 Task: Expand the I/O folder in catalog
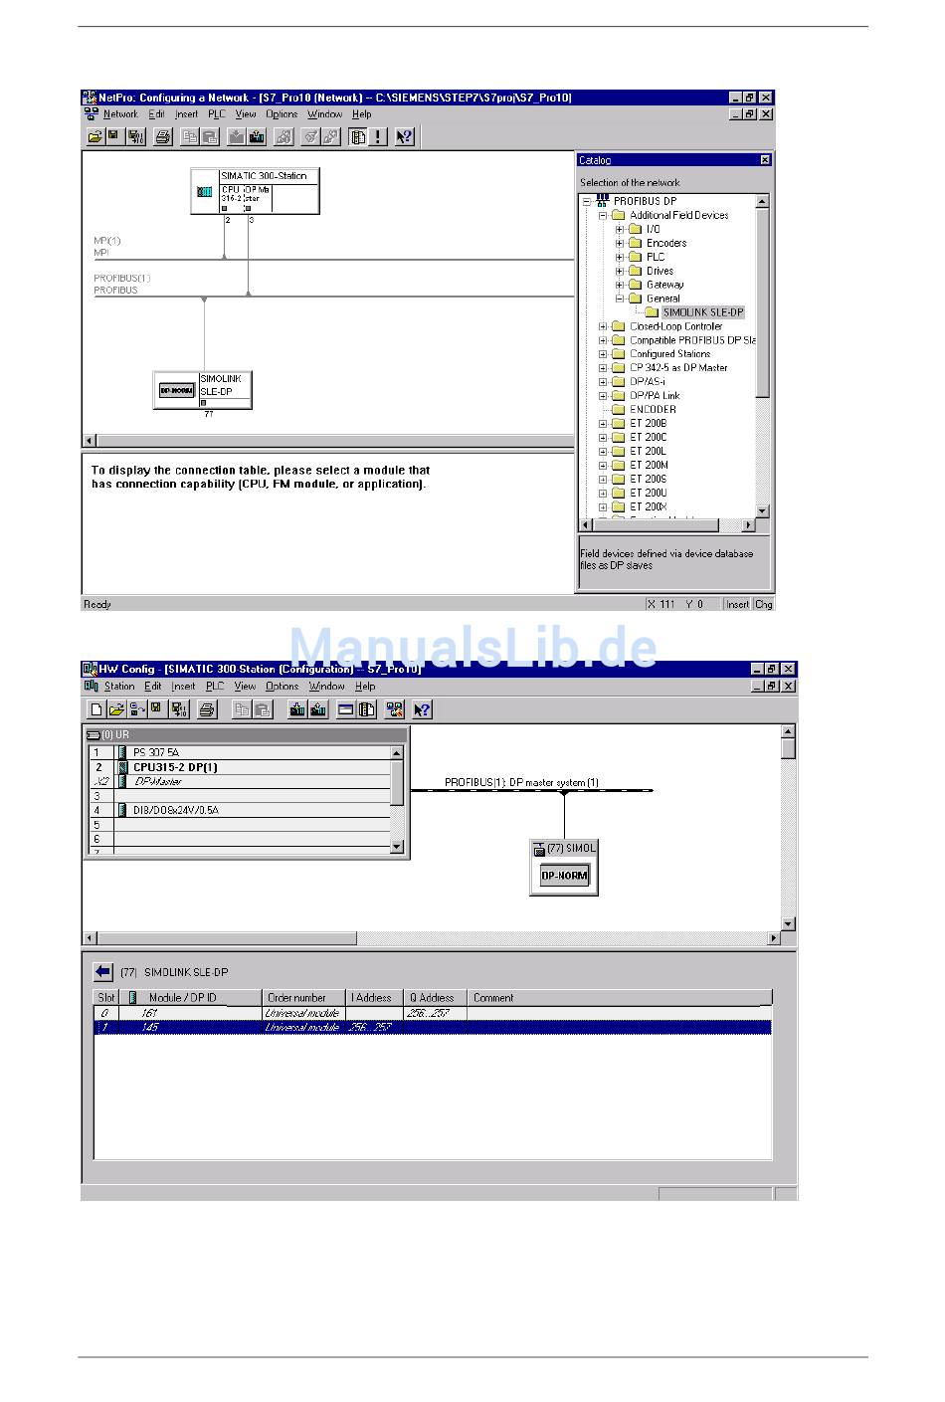[x=619, y=229]
